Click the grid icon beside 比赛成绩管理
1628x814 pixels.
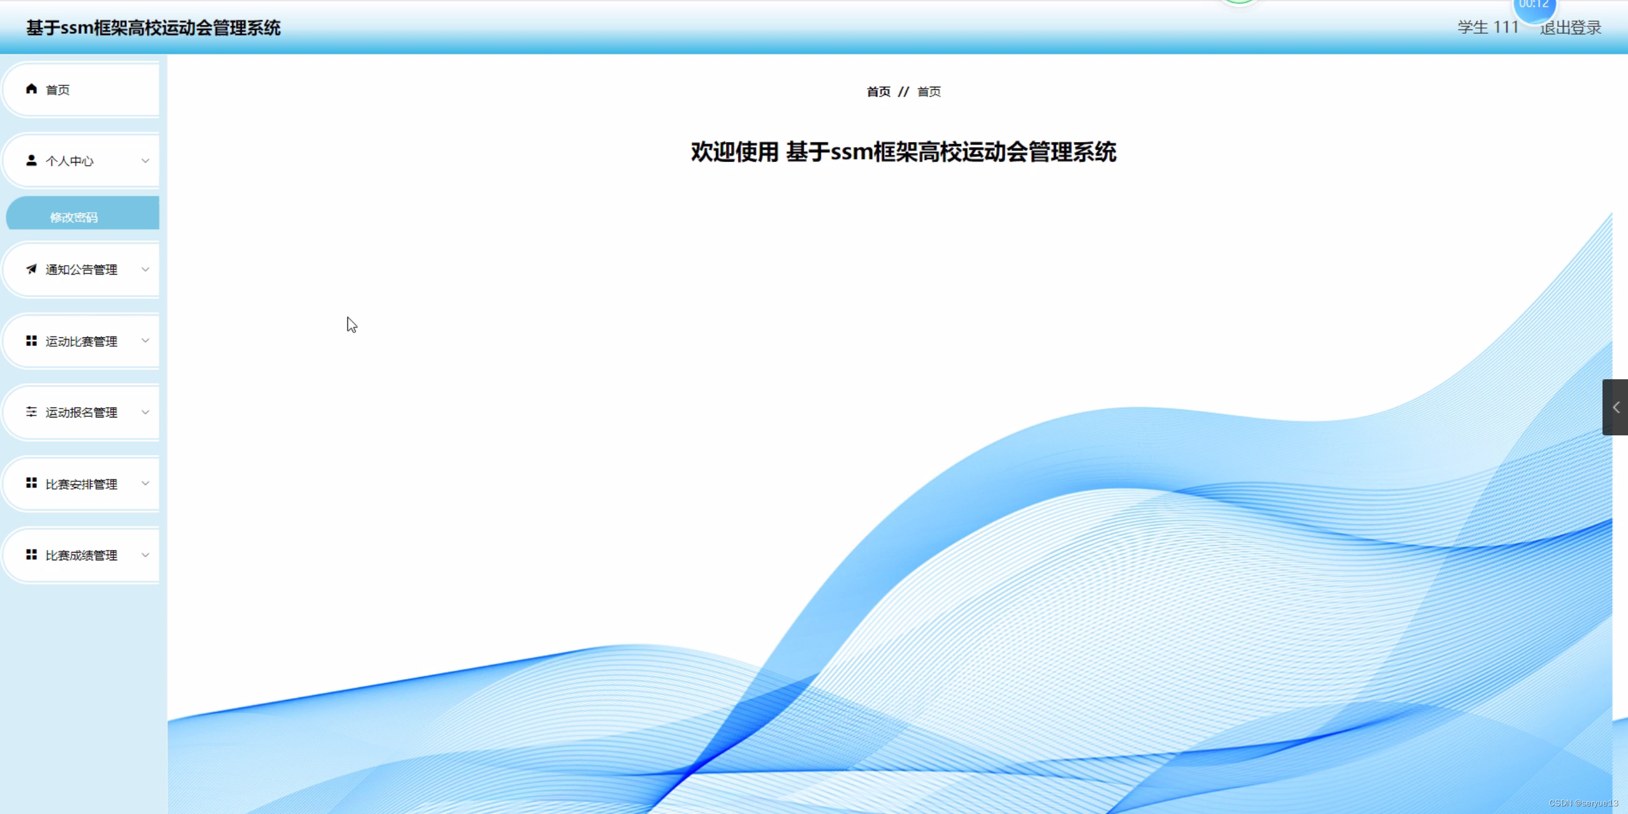point(31,555)
